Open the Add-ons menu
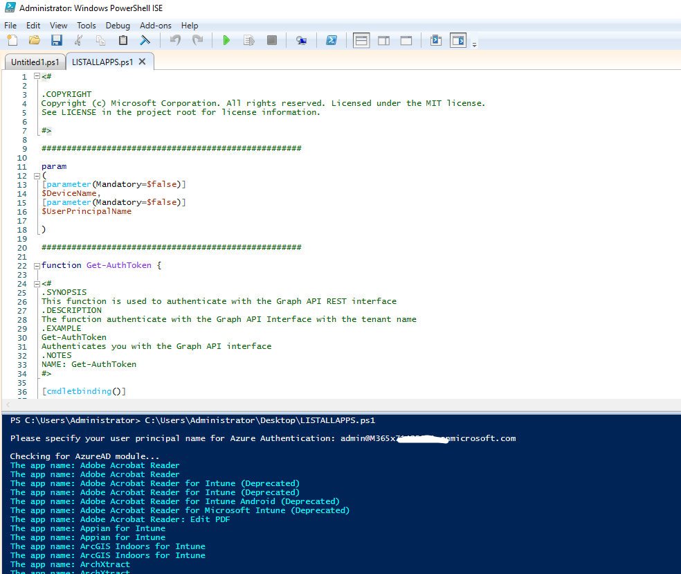Screen dimensions: 681x574 tap(156, 26)
